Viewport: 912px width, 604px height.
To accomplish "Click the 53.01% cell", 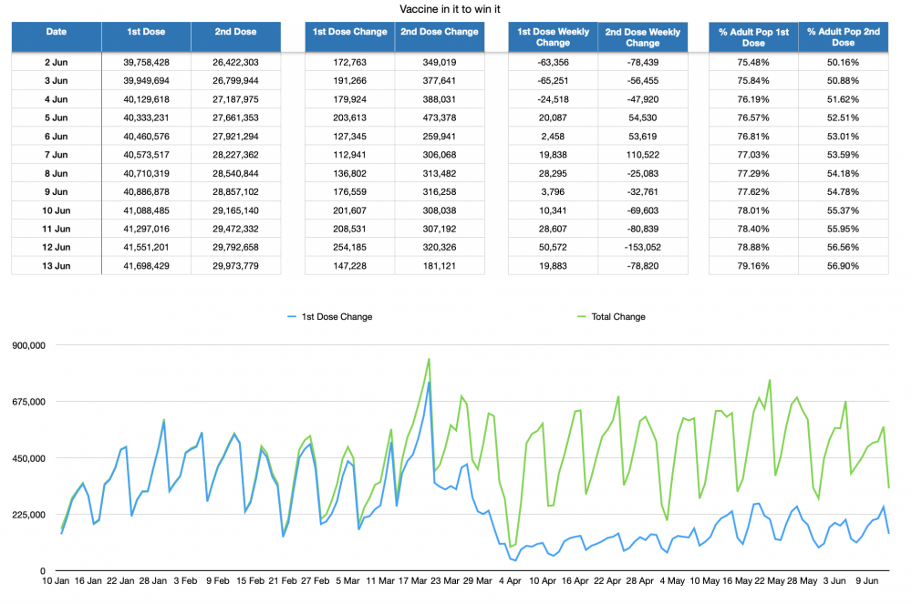I will click(844, 137).
